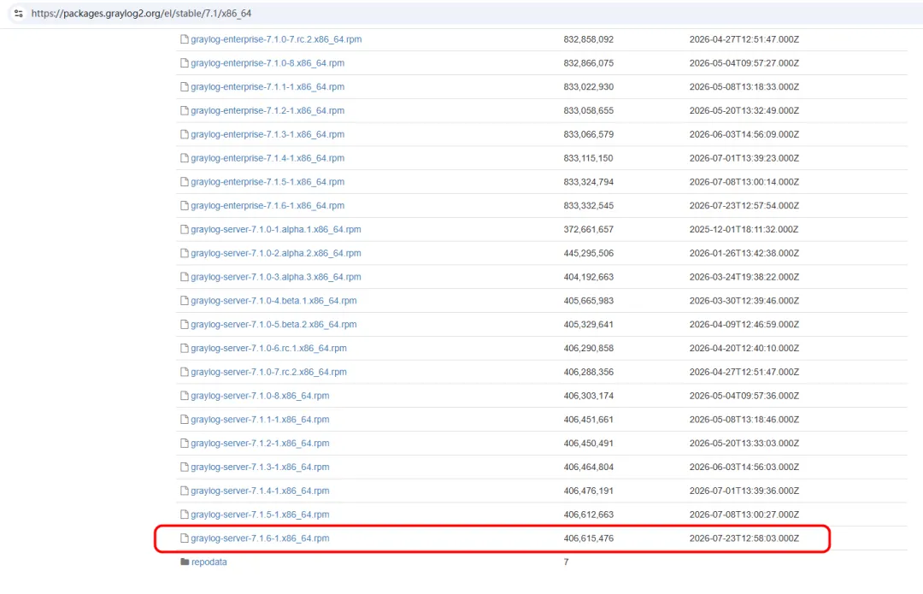Click file icon of graylog-enterprise-7.1.2-1 row
Viewport: 923px width, 594px height.
[x=185, y=110]
